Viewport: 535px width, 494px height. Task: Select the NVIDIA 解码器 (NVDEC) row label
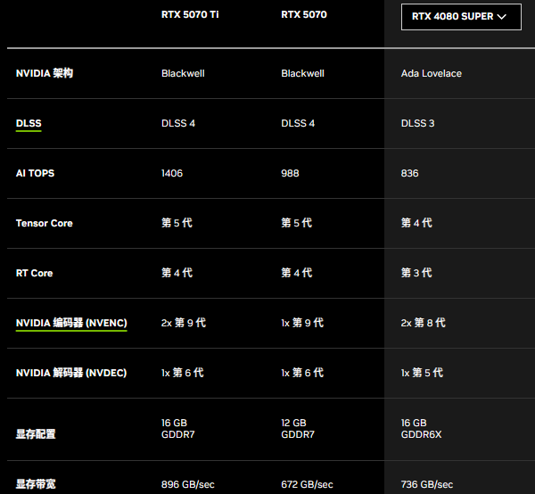pyautogui.click(x=71, y=373)
